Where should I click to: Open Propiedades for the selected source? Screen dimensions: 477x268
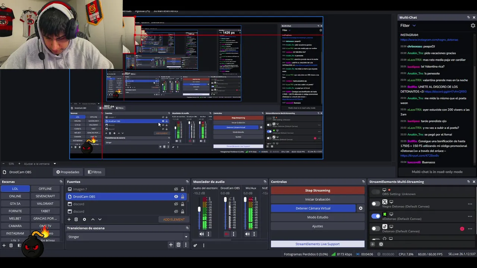(68, 172)
